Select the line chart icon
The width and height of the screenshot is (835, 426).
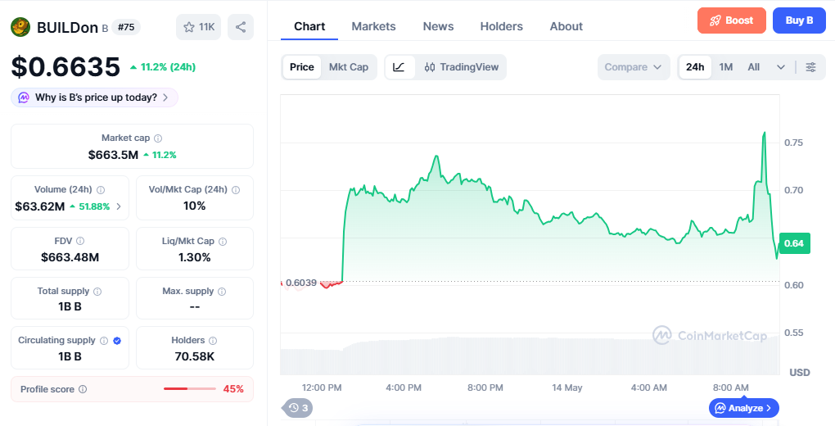(399, 67)
